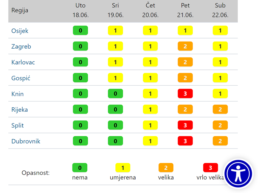Open the Split region link
258x193 pixels.
tap(18, 126)
